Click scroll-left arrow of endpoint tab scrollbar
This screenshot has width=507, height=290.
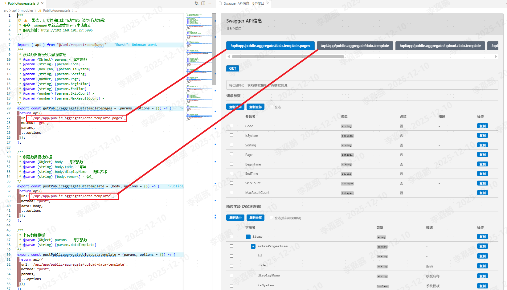228,57
